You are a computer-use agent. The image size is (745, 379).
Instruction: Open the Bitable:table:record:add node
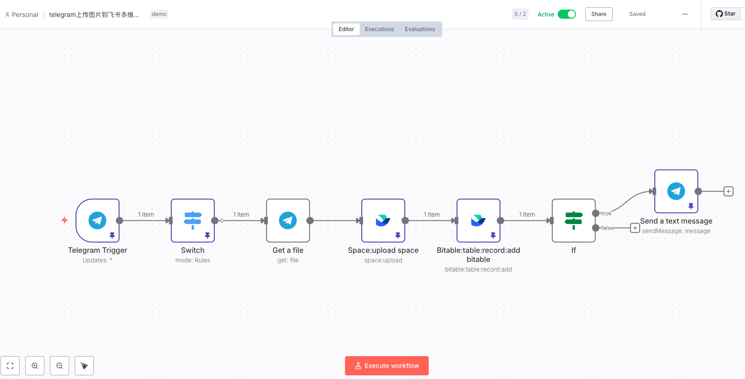pyautogui.click(x=478, y=220)
